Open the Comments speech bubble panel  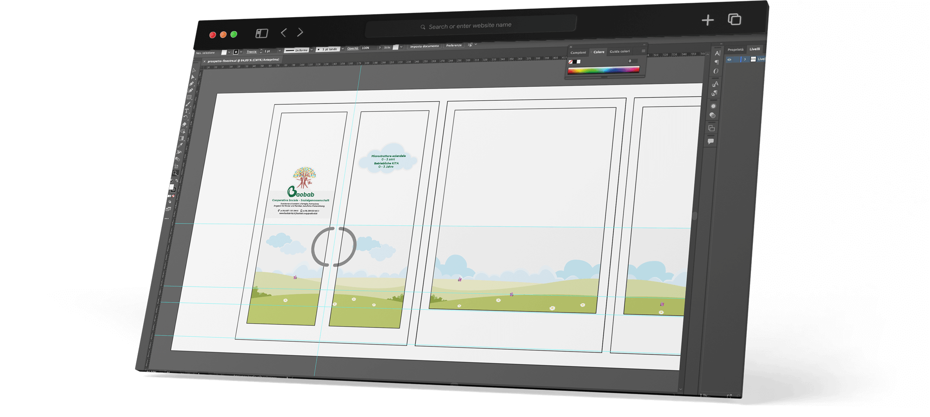click(x=711, y=141)
